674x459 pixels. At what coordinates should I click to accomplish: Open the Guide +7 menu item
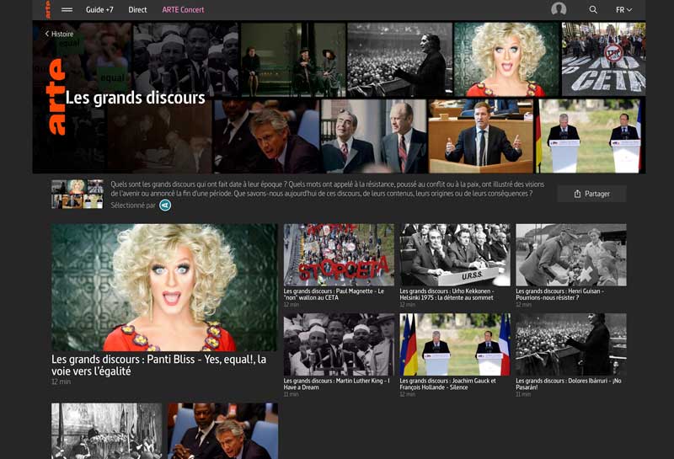pos(99,9)
